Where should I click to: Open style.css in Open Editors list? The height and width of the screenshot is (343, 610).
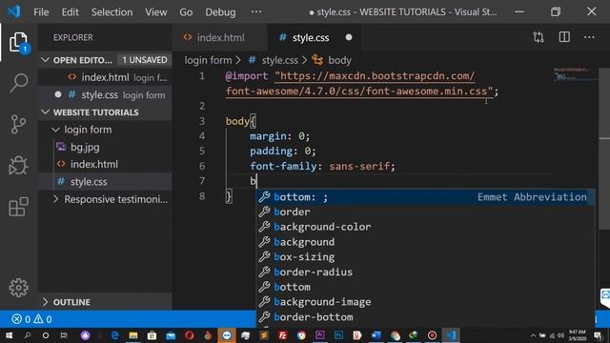105,95
